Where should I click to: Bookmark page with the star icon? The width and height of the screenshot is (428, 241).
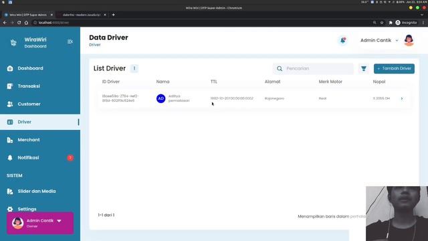382,23
